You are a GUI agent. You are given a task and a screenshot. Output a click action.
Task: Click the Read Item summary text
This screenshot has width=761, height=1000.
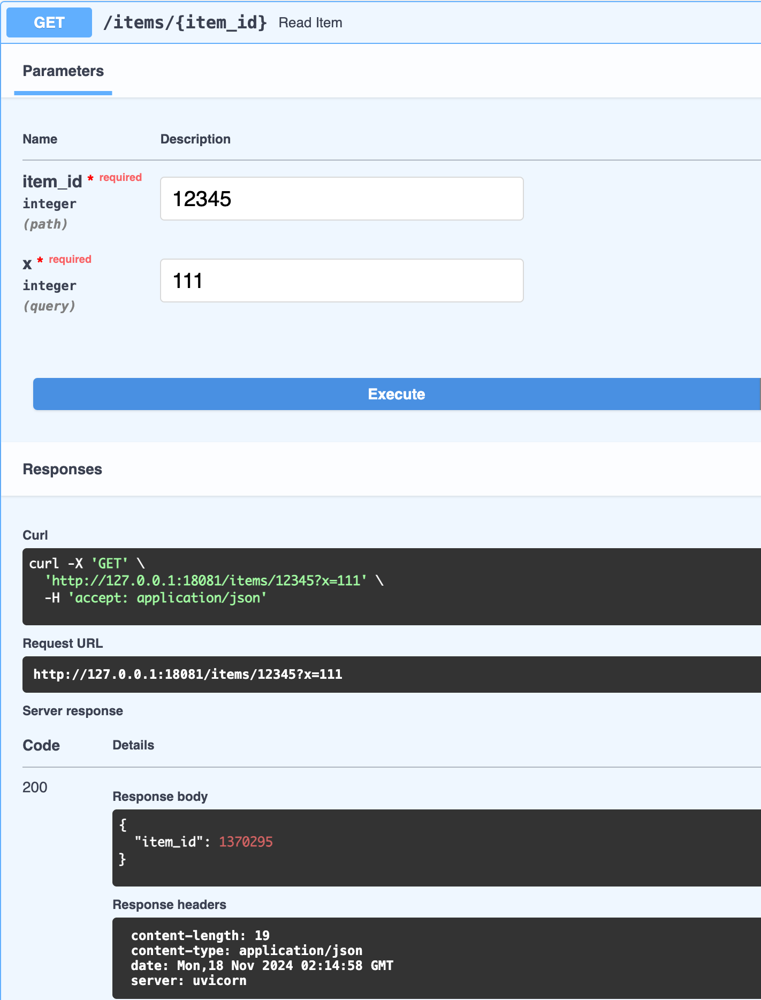[310, 23]
